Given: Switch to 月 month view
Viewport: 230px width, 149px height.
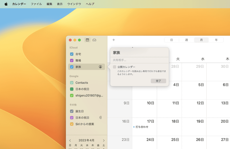Looking at the screenshot, I should point(201,40).
